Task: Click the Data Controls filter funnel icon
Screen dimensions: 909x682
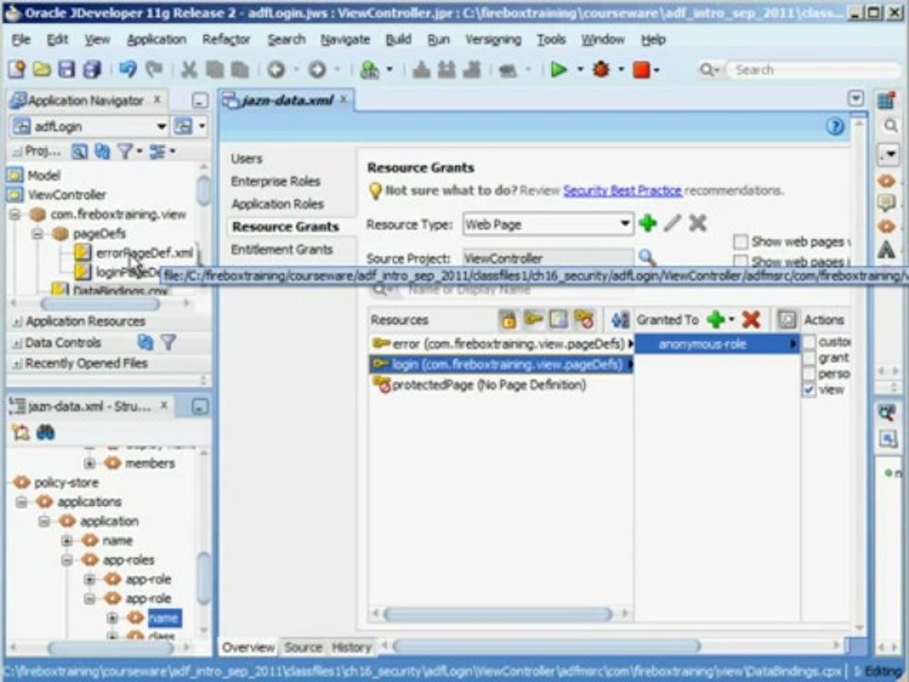Action: point(169,343)
